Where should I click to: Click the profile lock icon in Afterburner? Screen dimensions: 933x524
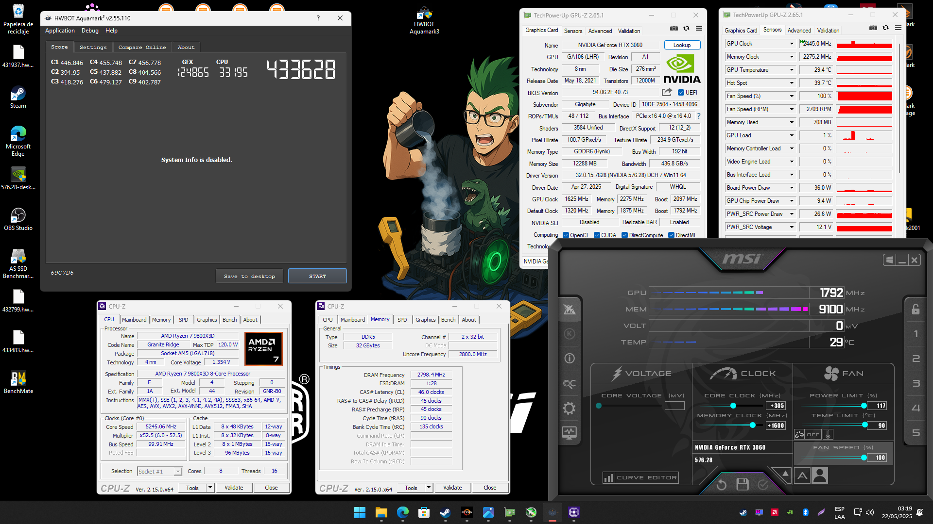click(916, 309)
